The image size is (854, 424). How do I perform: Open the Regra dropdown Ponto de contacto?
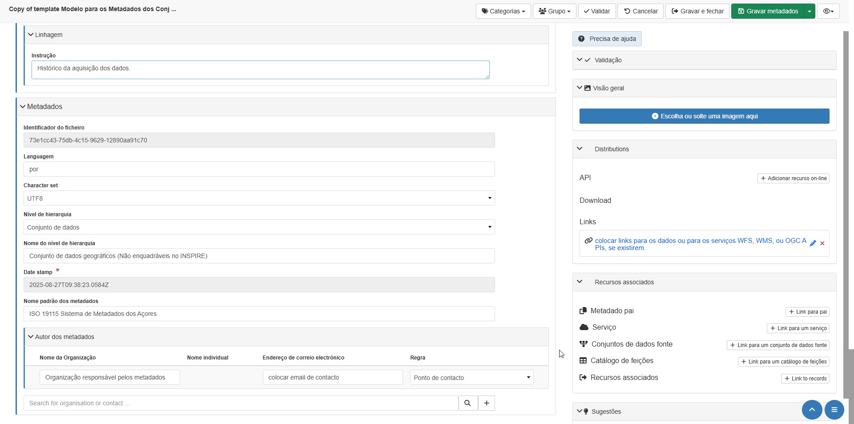pyautogui.click(x=471, y=378)
